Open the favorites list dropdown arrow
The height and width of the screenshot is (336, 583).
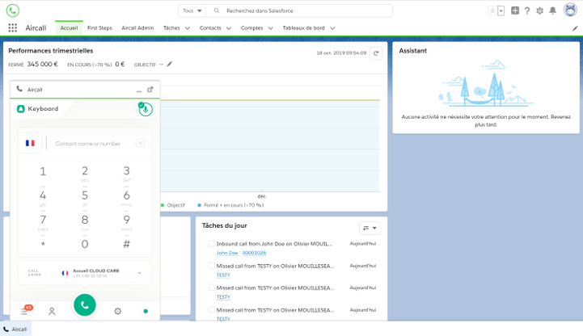[501, 10]
